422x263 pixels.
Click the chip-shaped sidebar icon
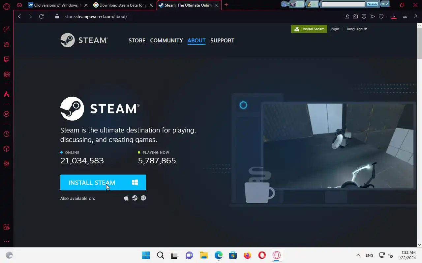click(x=6, y=75)
